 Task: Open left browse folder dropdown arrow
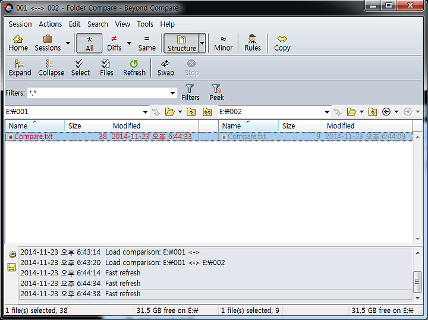point(180,112)
